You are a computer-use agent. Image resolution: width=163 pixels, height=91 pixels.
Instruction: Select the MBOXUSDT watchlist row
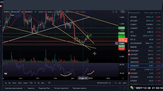coord(145,62)
